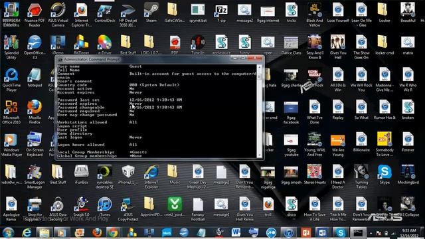Select Sexy And I Know It file

click(315, 47)
